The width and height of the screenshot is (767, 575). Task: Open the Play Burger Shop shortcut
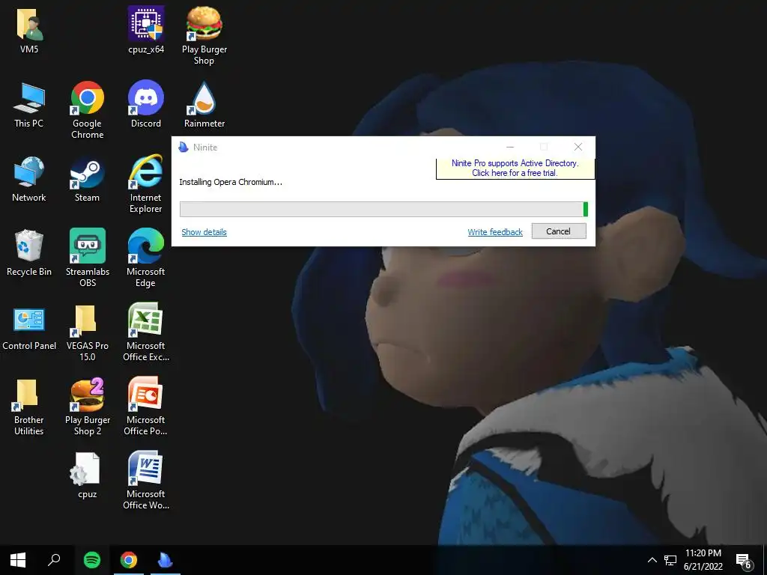coord(204,36)
